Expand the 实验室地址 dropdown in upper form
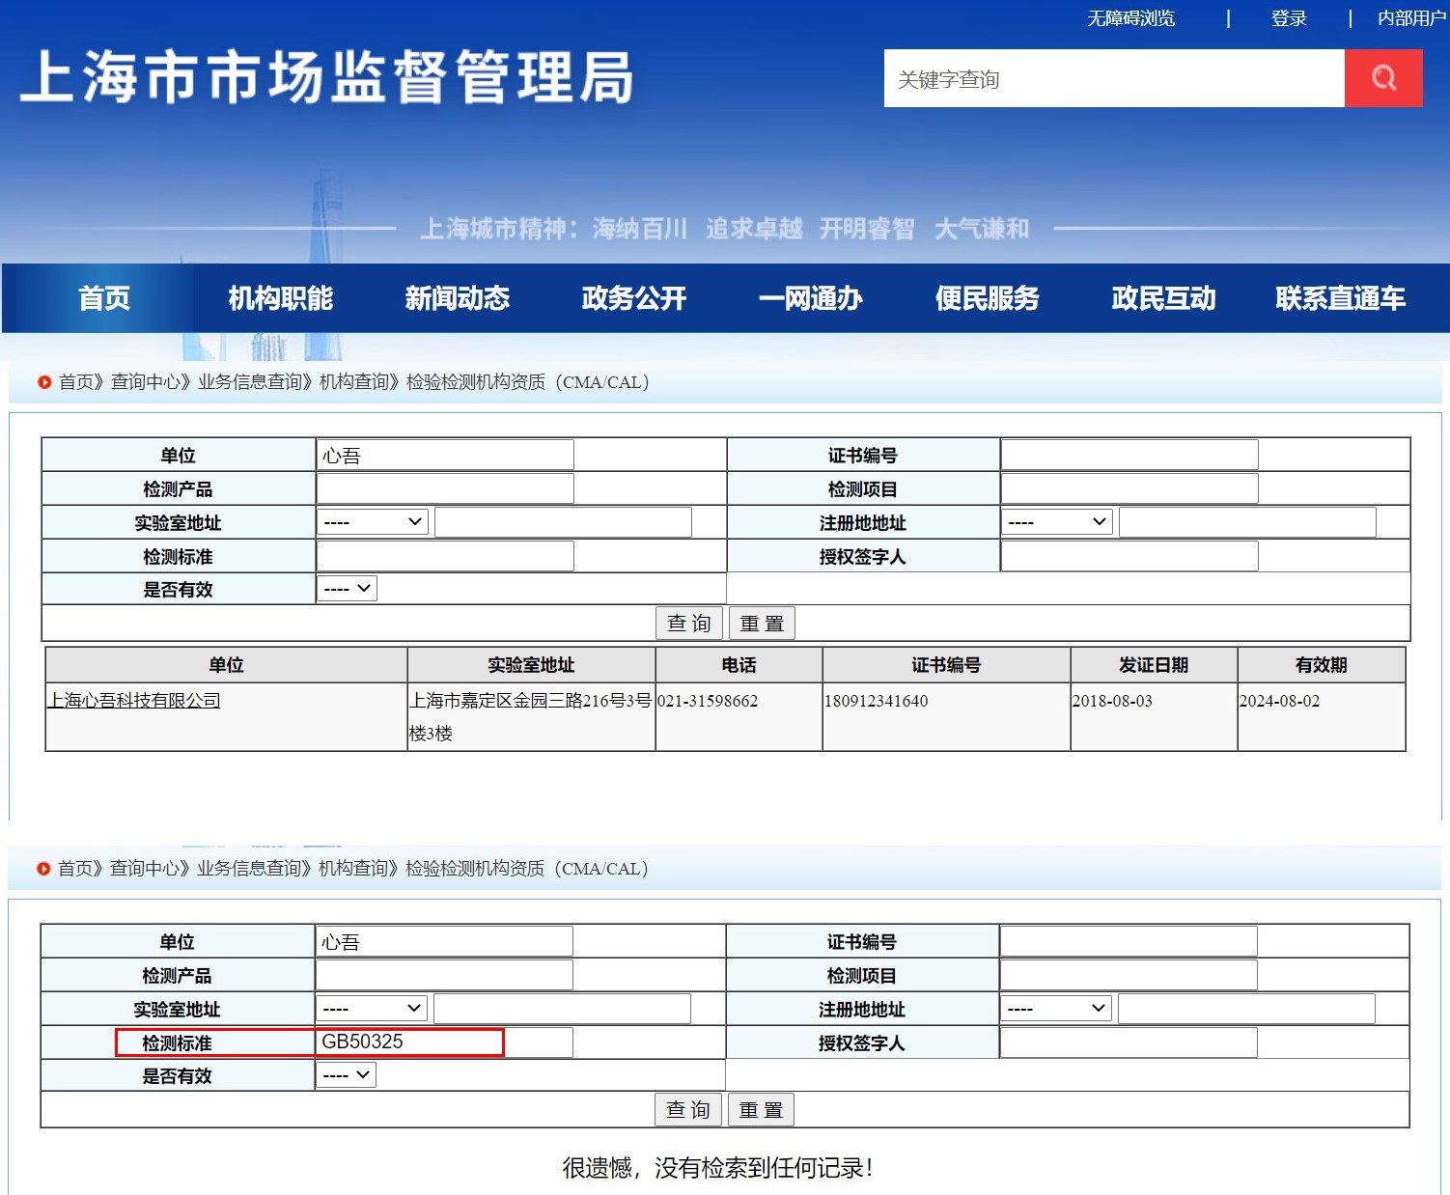 [x=374, y=522]
